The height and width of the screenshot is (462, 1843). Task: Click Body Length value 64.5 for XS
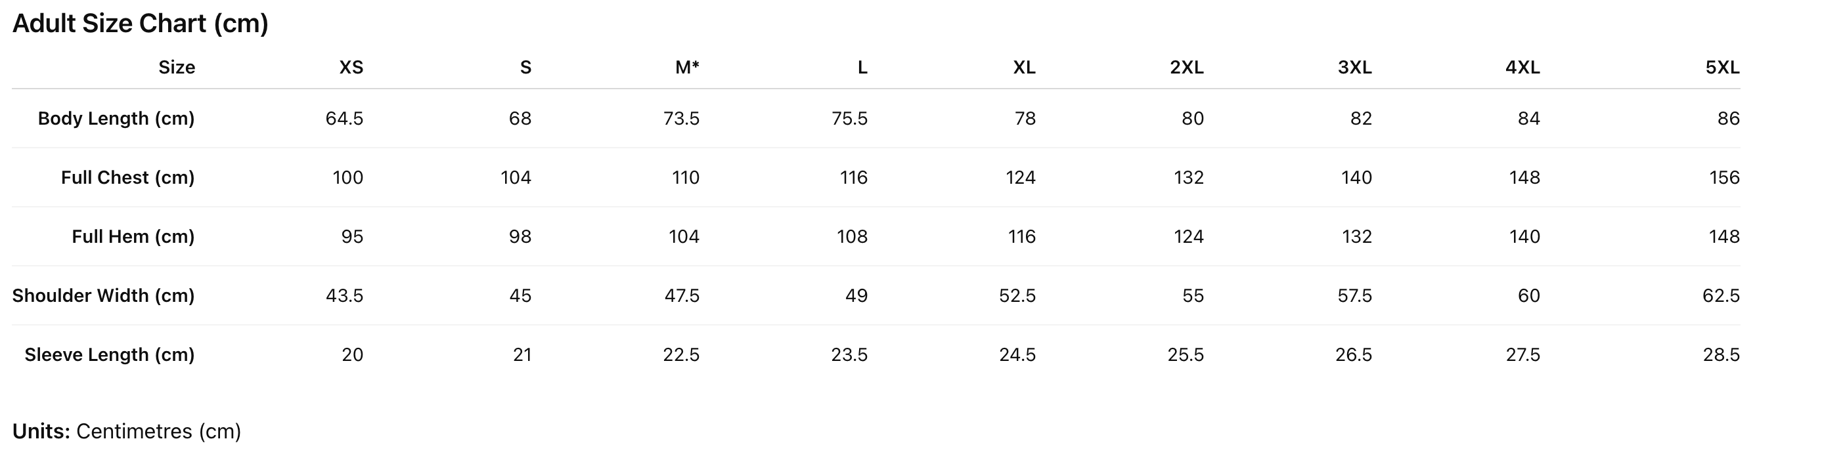[x=344, y=118]
